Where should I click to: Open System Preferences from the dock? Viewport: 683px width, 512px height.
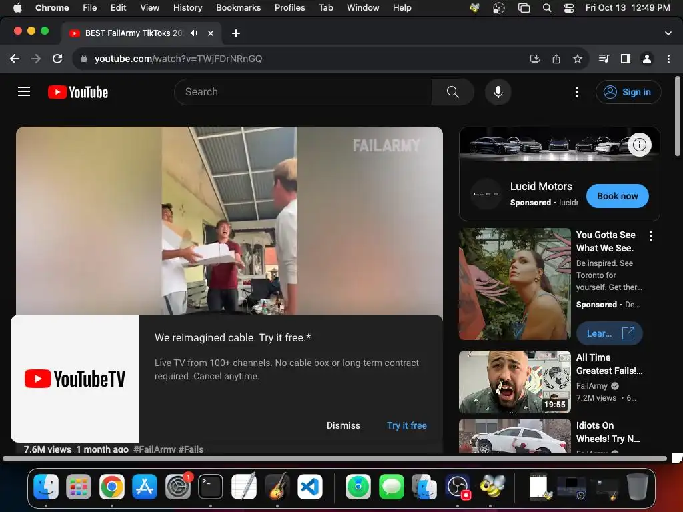click(178, 486)
